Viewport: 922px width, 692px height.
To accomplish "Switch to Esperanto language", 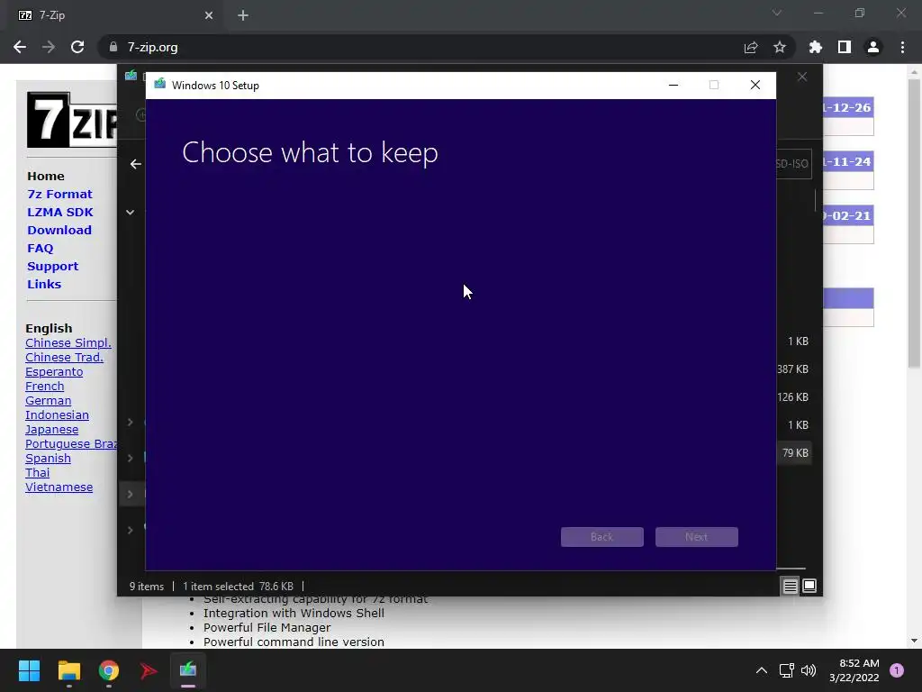I will pyautogui.click(x=54, y=372).
